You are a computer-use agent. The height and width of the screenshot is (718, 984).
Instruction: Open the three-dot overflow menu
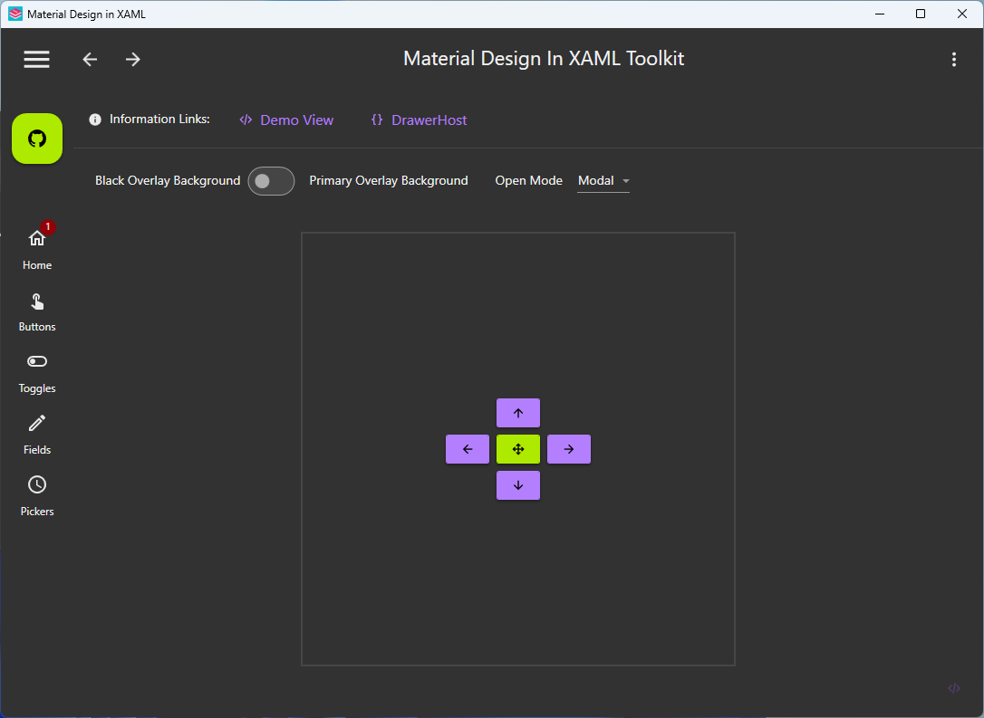pyautogui.click(x=954, y=59)
